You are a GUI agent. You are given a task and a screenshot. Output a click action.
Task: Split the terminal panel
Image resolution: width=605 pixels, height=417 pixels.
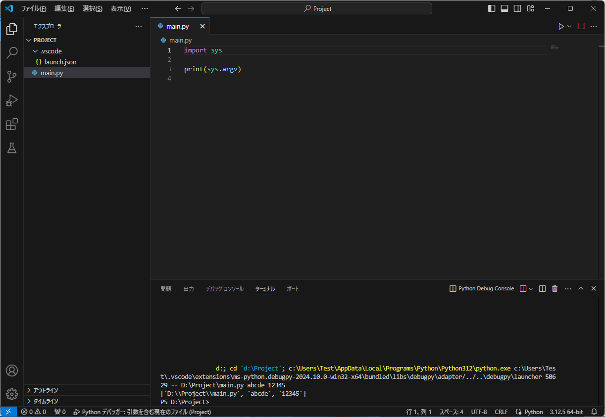click(x=542, y=288)
